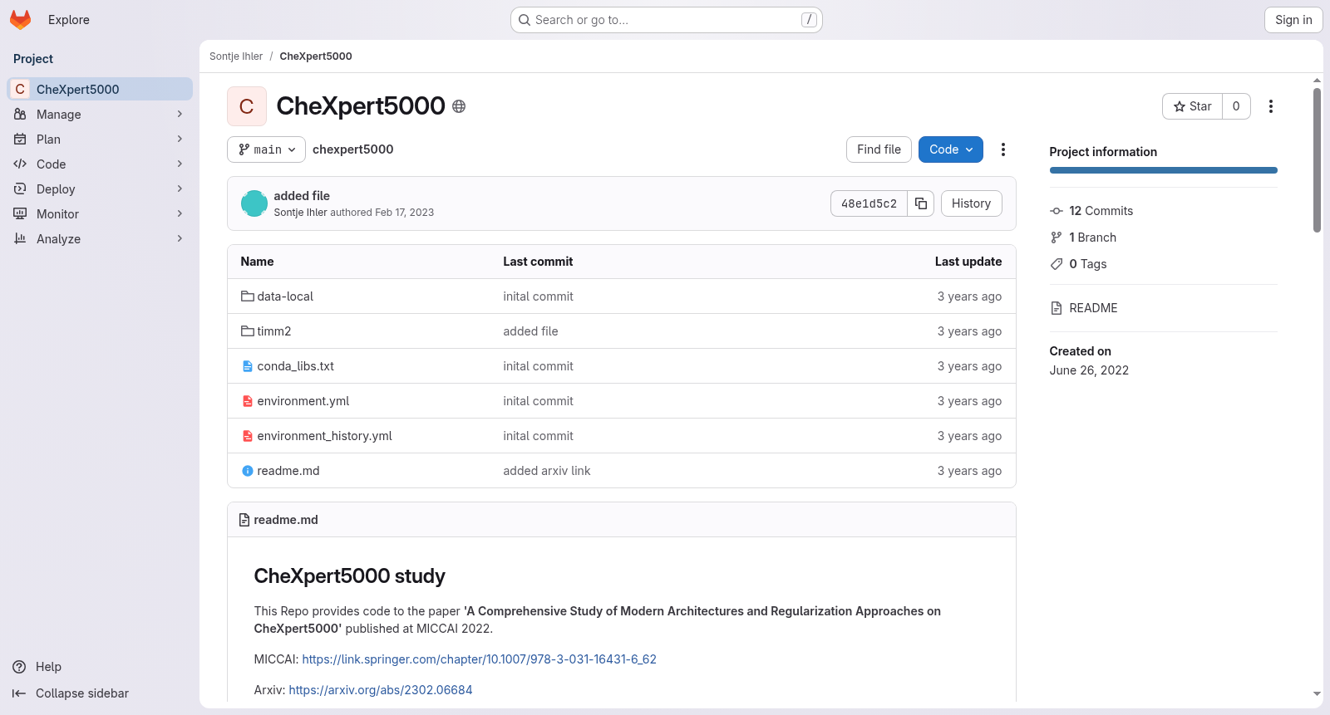
Task: Expand the Analyze section chevron
Action: click(x=180, y=239)
